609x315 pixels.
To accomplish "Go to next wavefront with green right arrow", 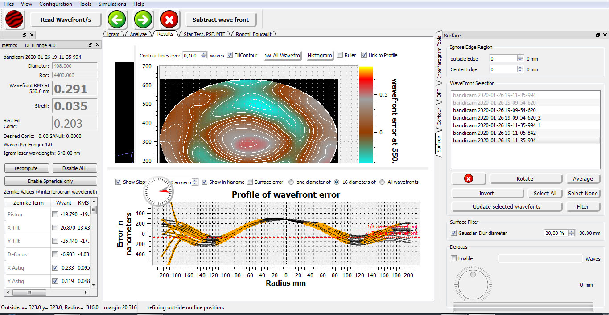I will coord(143,20).
